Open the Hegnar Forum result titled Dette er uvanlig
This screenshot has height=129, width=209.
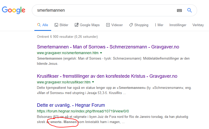click(71, 105)
